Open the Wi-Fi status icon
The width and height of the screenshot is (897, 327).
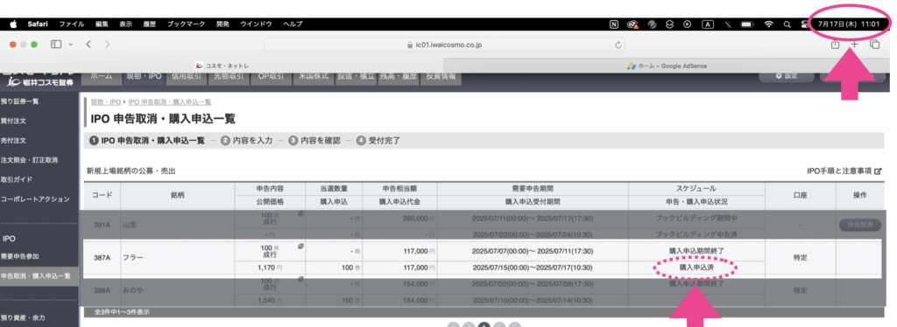769,24
